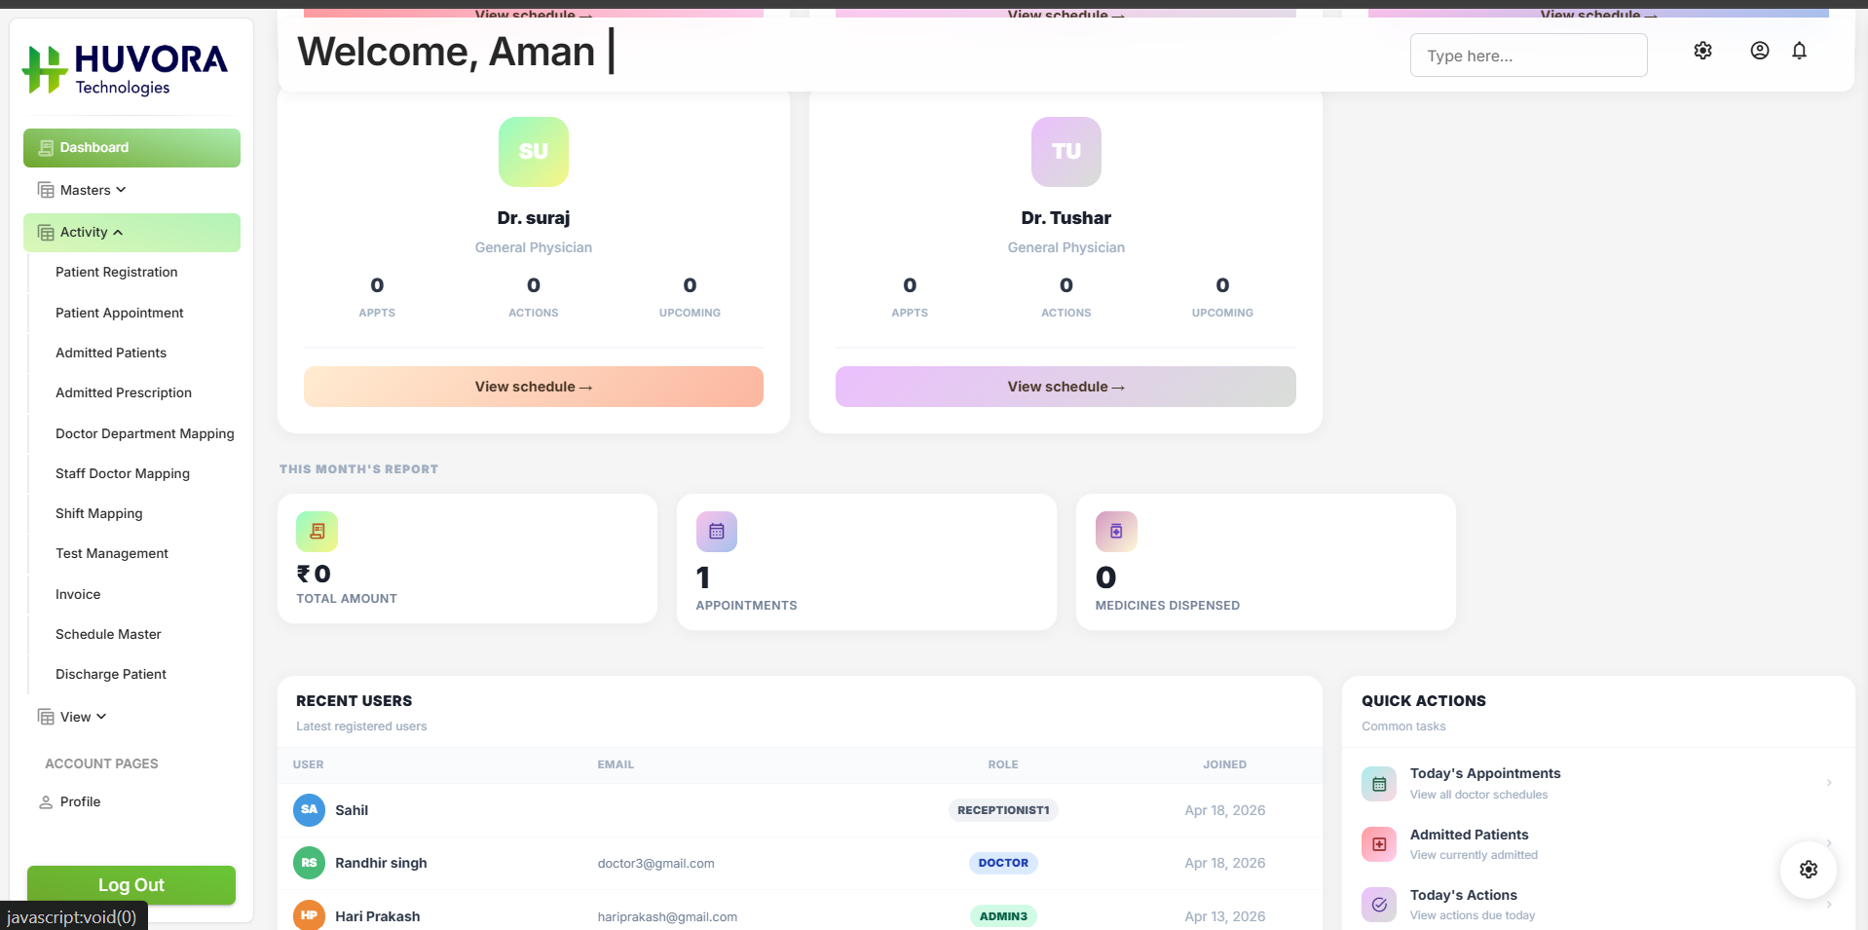Viewport: 1868px width, 930px height.
Task: Click the HP avatar next to Hari Prakash
Action: (x=310, y=915)
